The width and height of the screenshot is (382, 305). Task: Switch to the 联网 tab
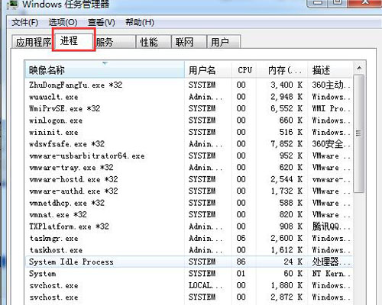[x=189, y=42]
